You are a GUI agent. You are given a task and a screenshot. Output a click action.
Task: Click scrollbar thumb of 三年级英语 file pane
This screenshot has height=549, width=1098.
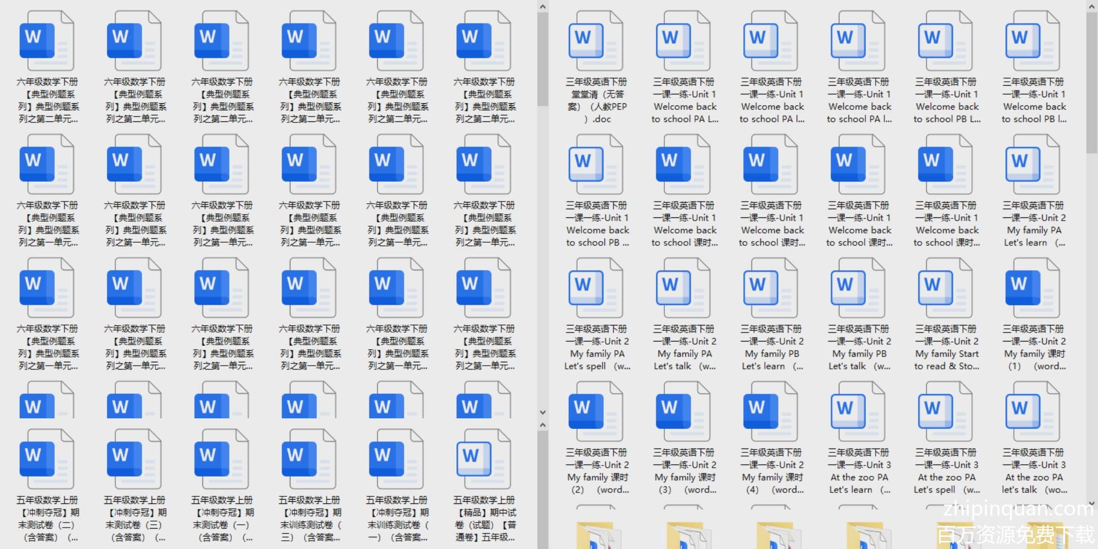tap(1091, 83)
